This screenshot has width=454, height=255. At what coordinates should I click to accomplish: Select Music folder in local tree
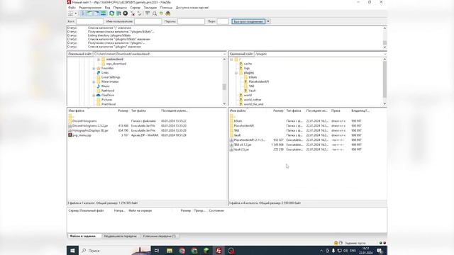coord(106,86)
